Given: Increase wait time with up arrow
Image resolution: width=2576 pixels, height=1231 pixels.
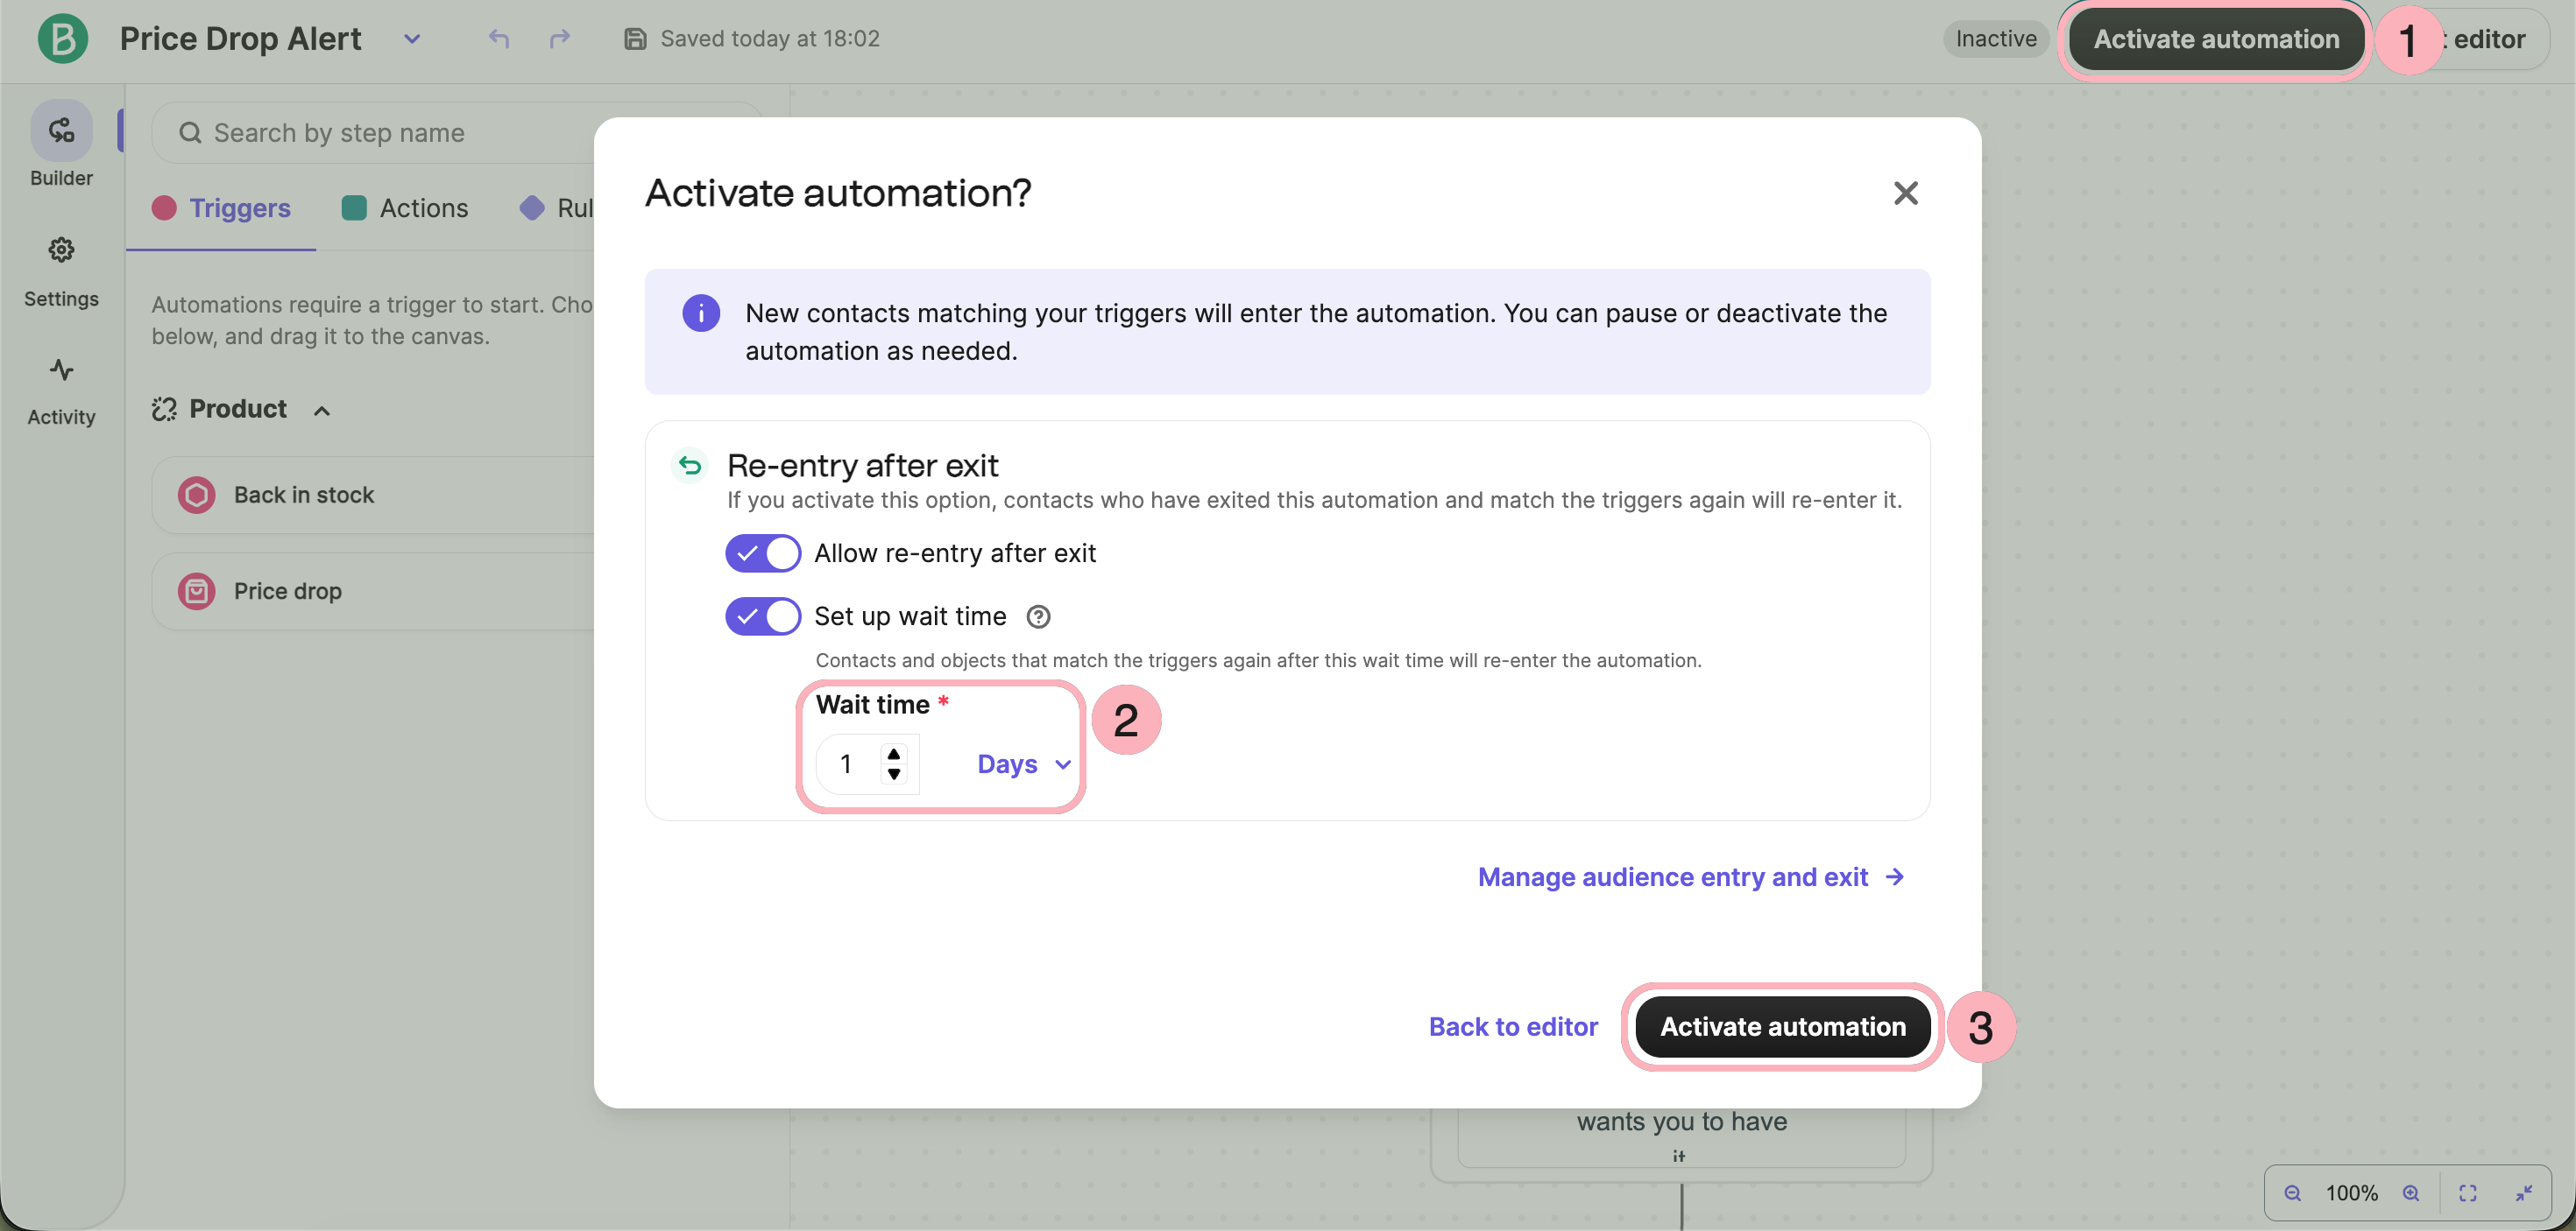Looking at the screenshot, I should coord(894,753).
